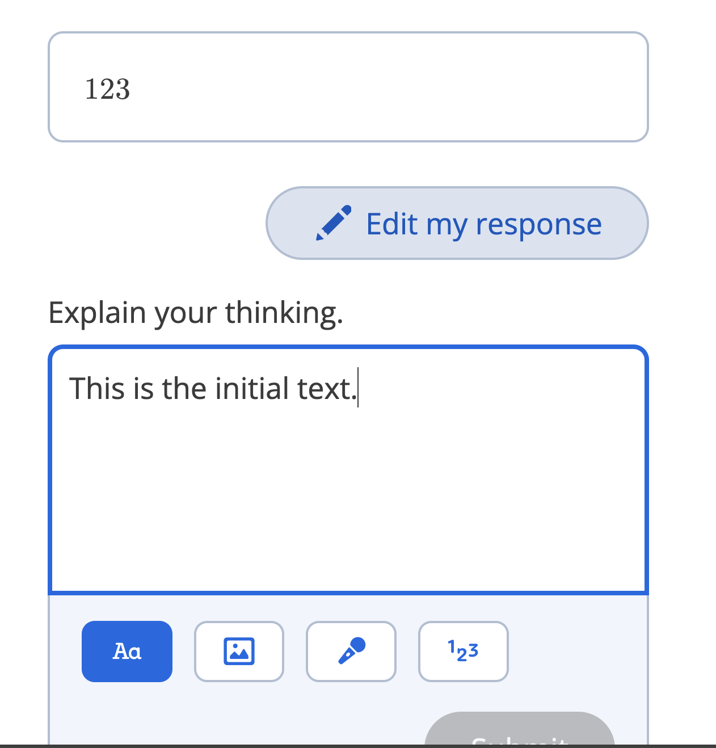Click the blank space below the typed text
Screen dimensions: 716x748
click(x=348, y=499)
